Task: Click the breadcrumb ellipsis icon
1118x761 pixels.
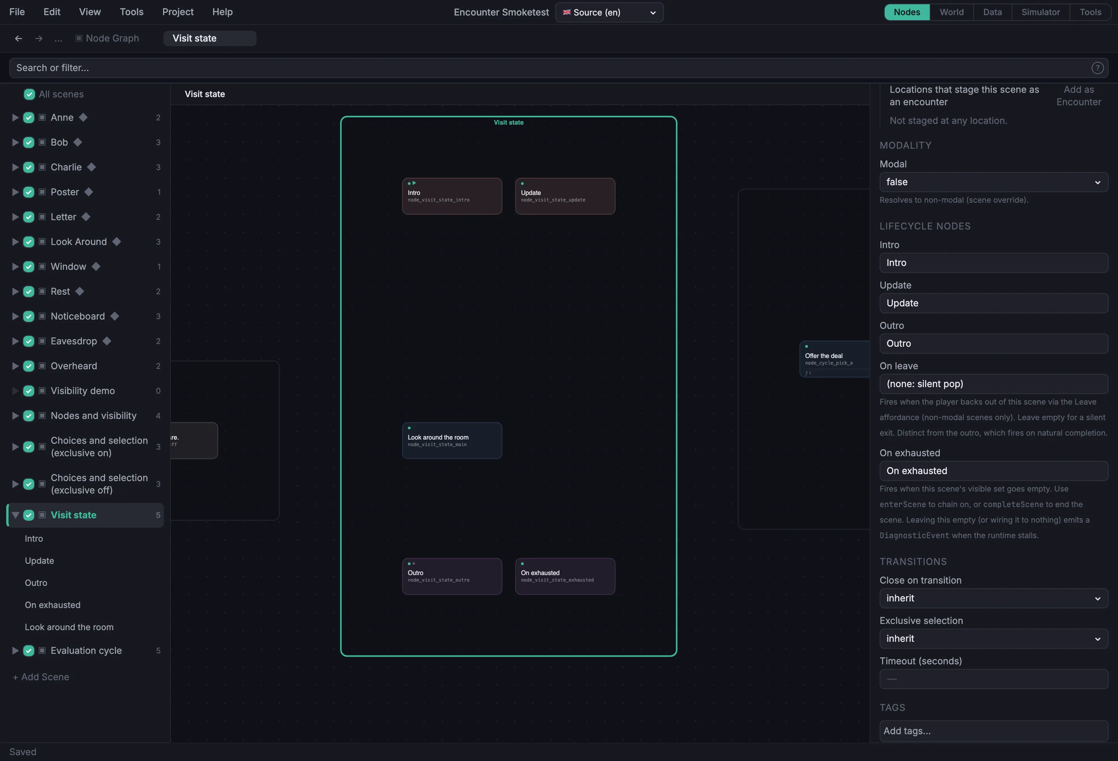Action: click(x=58, y=40)
